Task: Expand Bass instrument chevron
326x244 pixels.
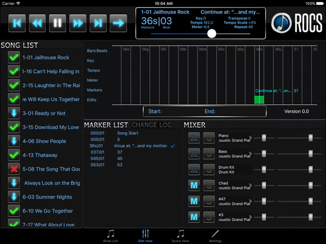Action: (x=250, y=154)
